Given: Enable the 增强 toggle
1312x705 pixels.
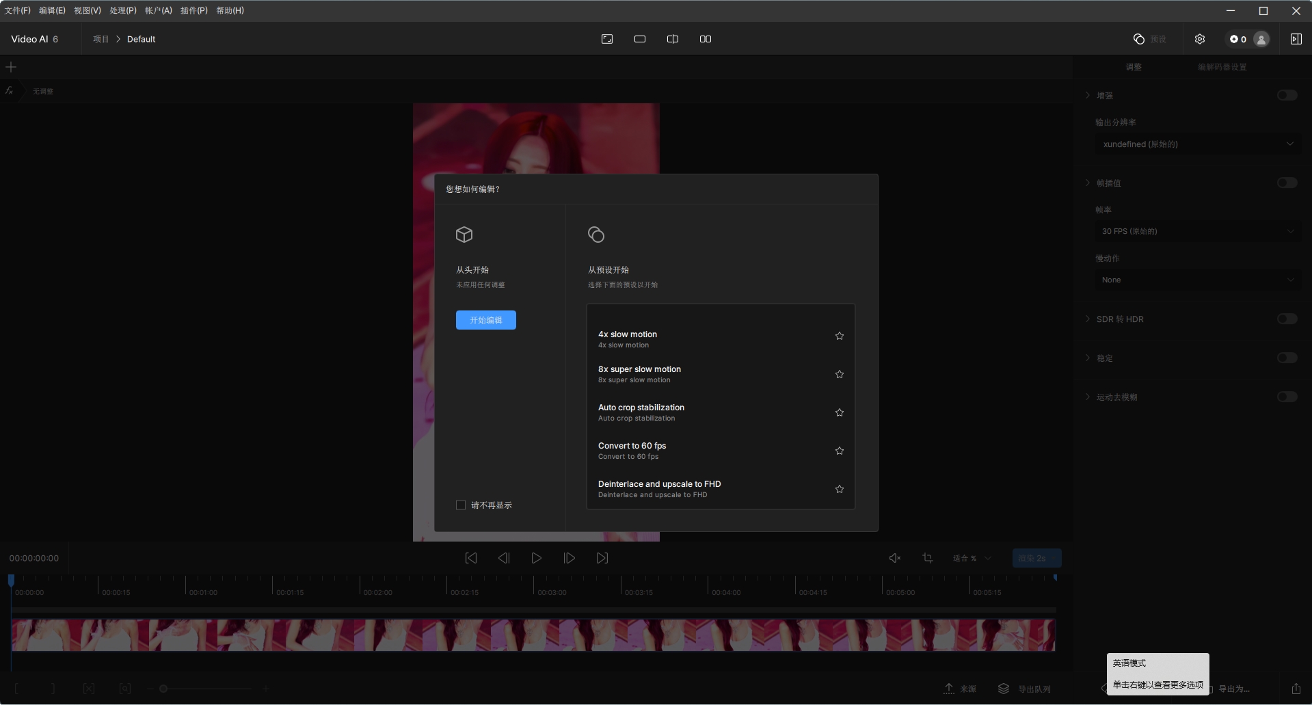Looking at the screenshot, I should click(x=1287, y=95).
